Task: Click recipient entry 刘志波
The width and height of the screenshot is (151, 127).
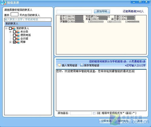Action: [x=98, y=17]
